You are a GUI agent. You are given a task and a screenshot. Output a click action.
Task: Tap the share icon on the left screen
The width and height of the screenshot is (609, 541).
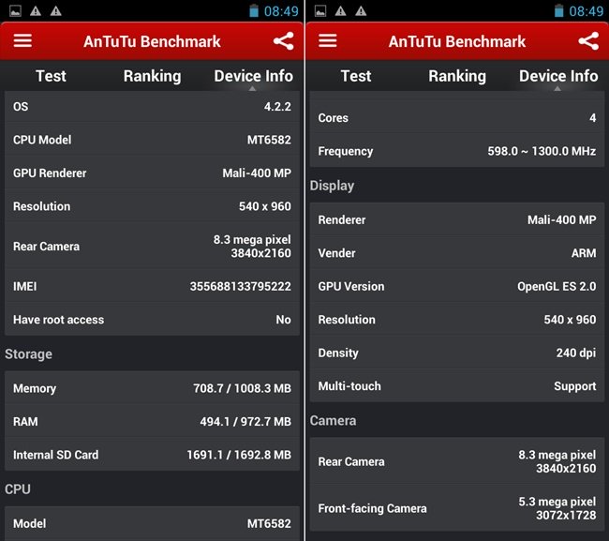click(283, 41)
